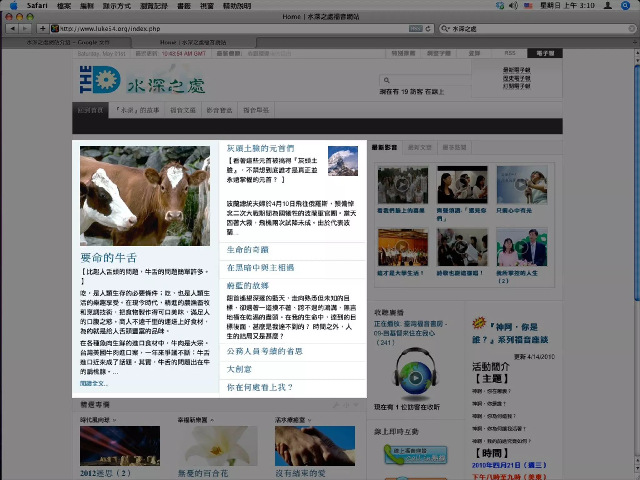Play the headphone globe radio player
The height and width of the screenshot is (480, 640).
415,378
